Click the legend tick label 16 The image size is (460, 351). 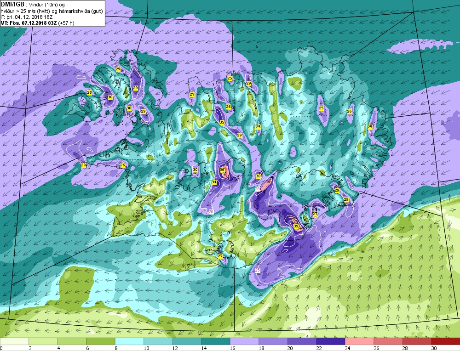tap(233, 348)
